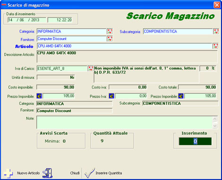Screen dimensions: 222x180
Task: Click the Non imponibile IVA description text
Action: tap(146, 74)
